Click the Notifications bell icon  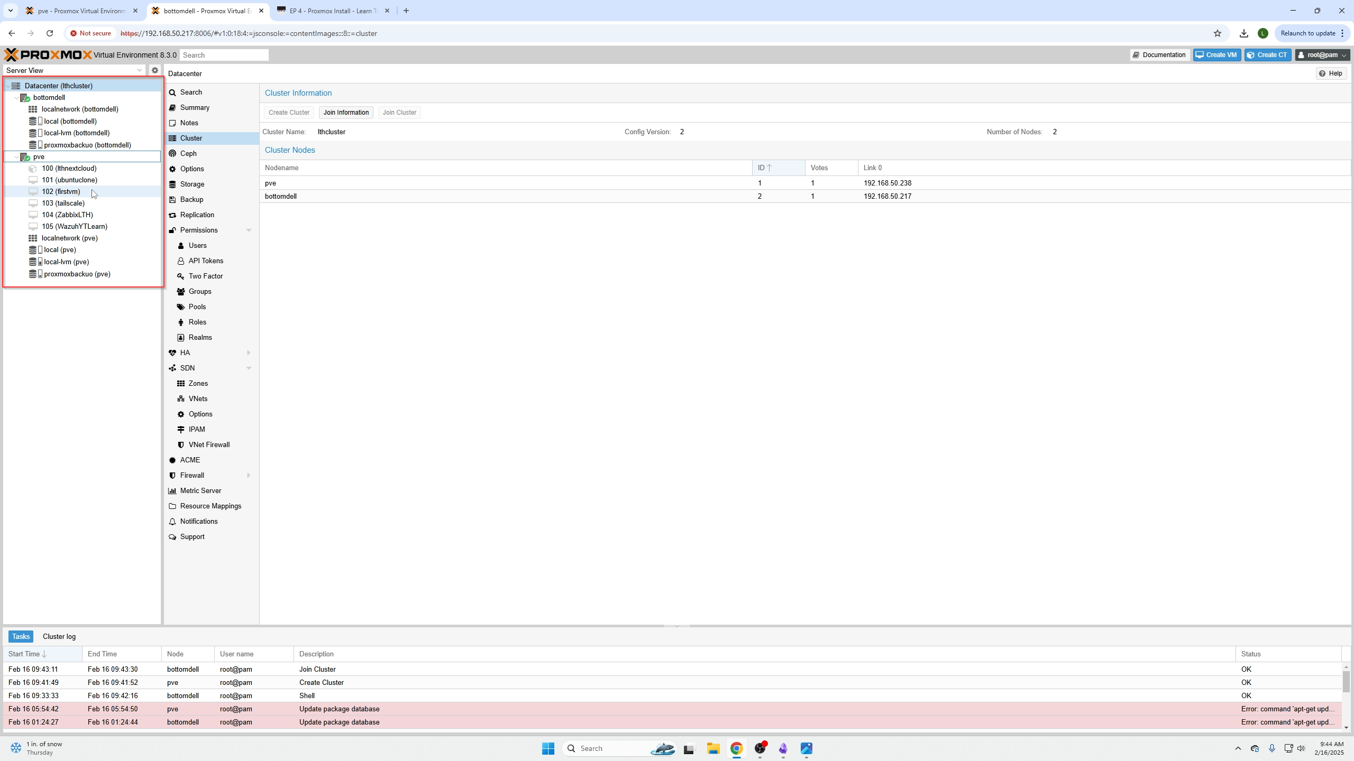(172, 521)
